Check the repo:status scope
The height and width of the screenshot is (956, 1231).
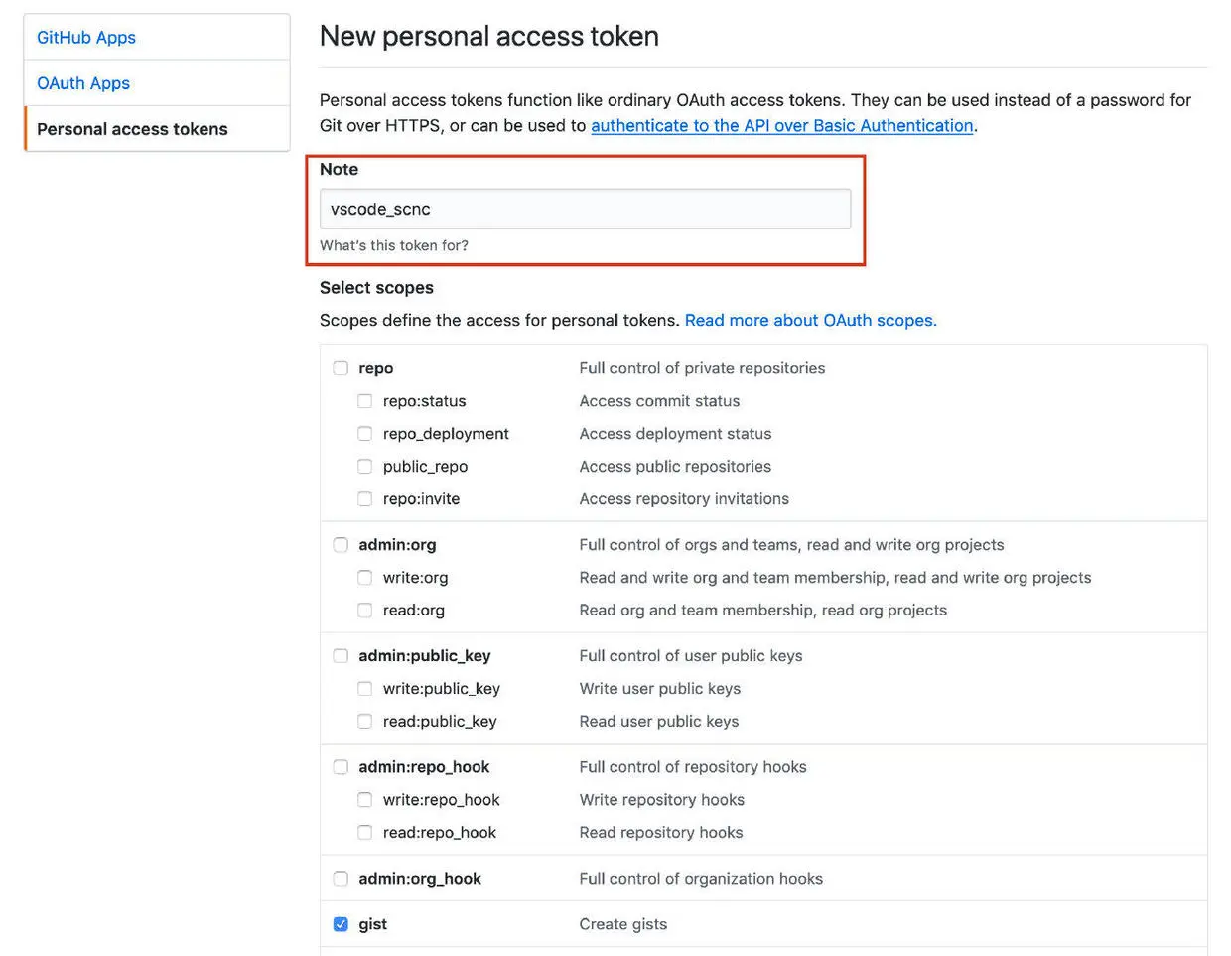pos(365,401)
